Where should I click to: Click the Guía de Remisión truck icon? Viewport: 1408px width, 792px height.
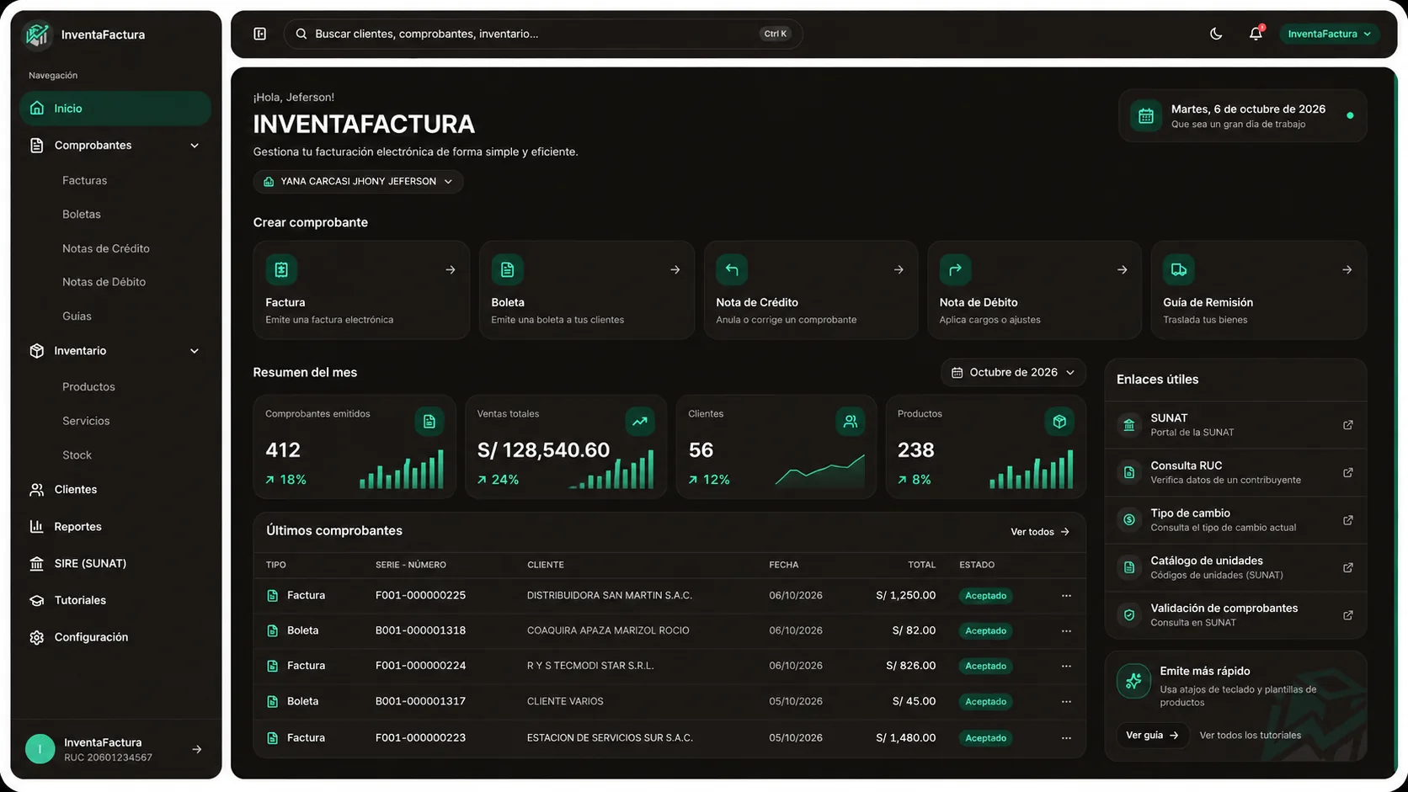[1179, 270]
